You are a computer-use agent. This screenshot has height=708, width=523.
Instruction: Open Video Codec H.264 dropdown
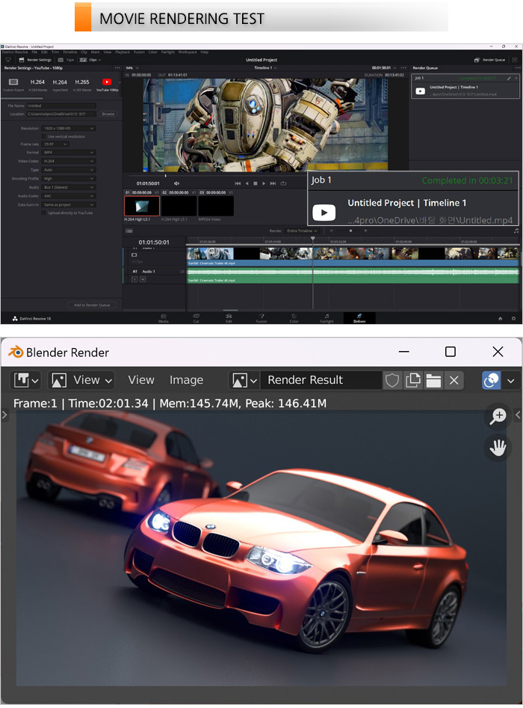point(69,161)
